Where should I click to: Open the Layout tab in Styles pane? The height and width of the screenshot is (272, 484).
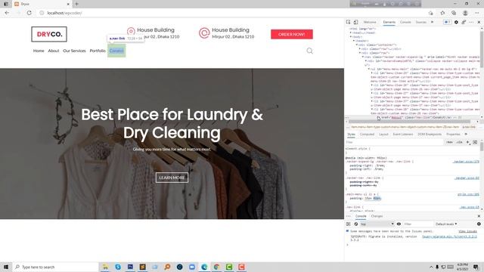pyautogui.click(x=383, y=134)
